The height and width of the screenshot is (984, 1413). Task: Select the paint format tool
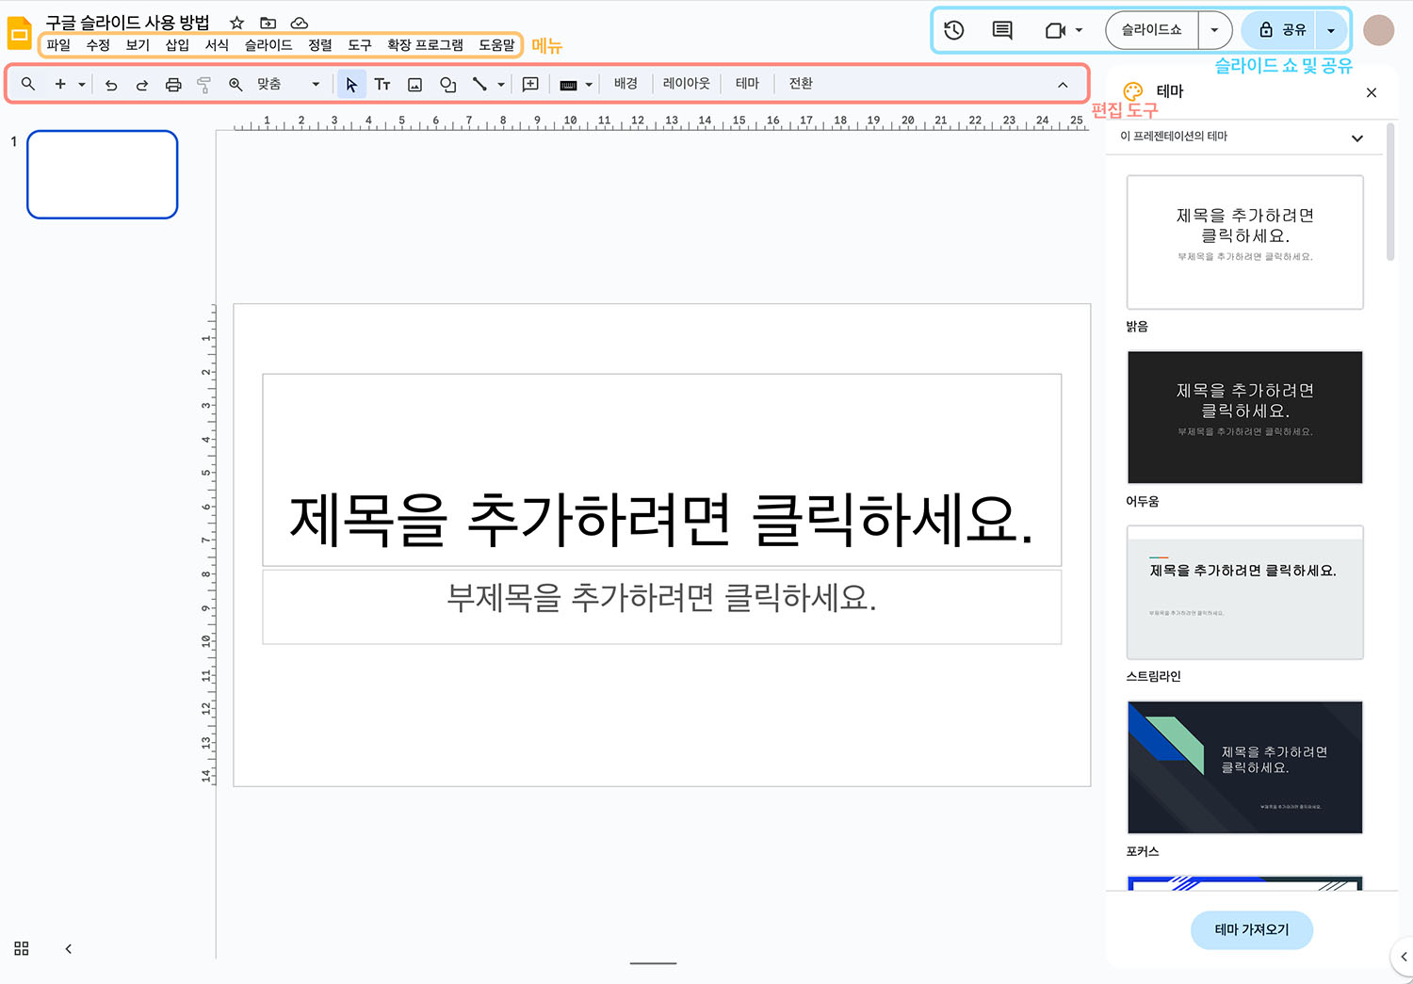point(203,84)
